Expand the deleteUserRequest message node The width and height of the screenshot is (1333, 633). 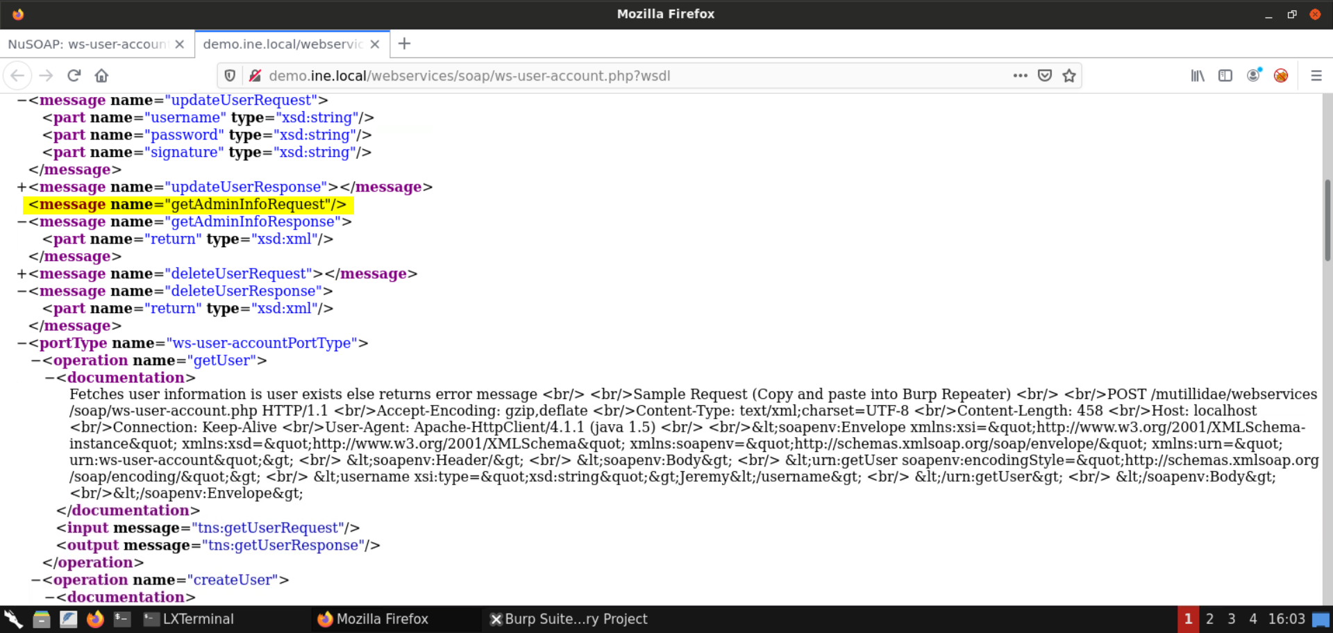pyautogui.click(x=22, y=274)
